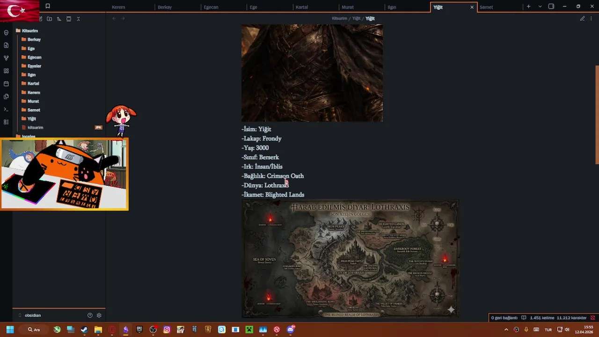This screenshot has height=337, width=599.
Task: Click the dark armor character image
Action: (x=312, y=73)
